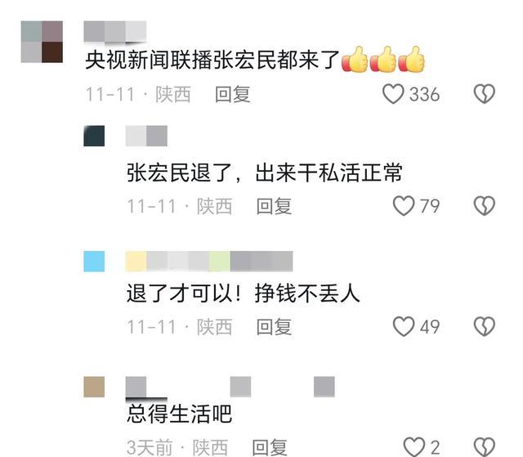Dislike the top comment about 央视新闻联播

pos(485,94)
